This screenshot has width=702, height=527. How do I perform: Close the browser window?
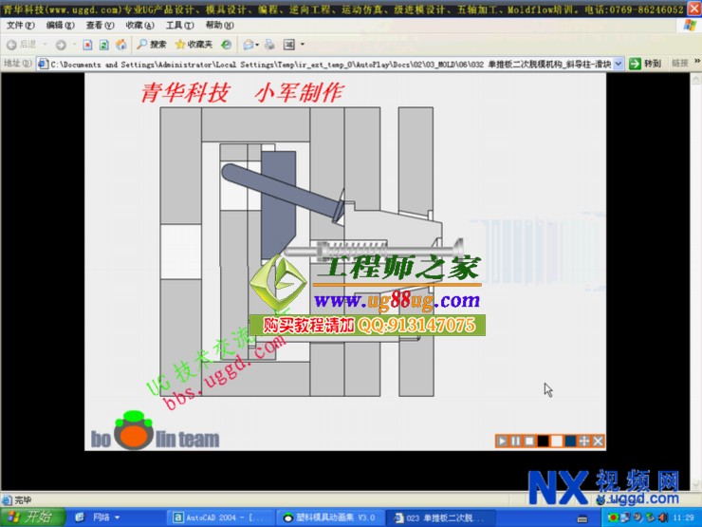[694, 9]
